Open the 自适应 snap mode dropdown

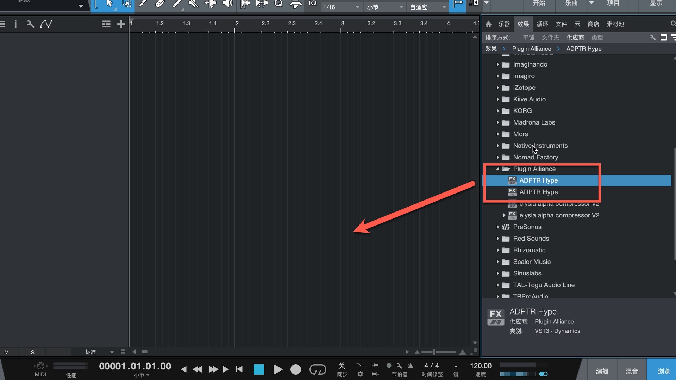tap(427, 7)
